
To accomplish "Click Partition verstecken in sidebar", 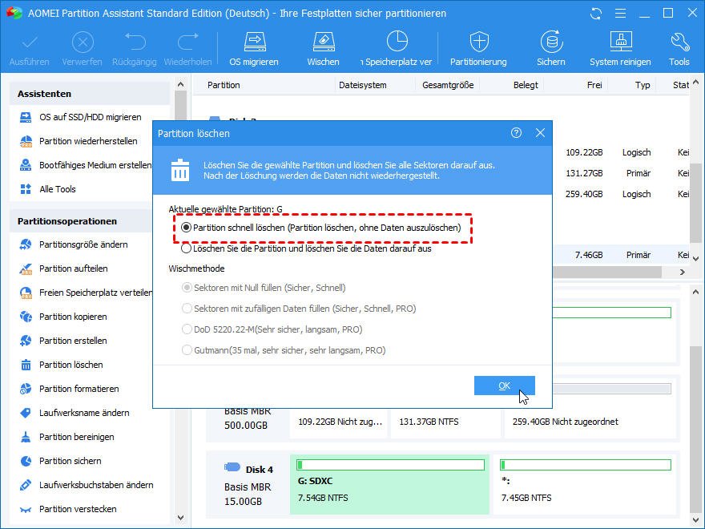I will point(68,509).
